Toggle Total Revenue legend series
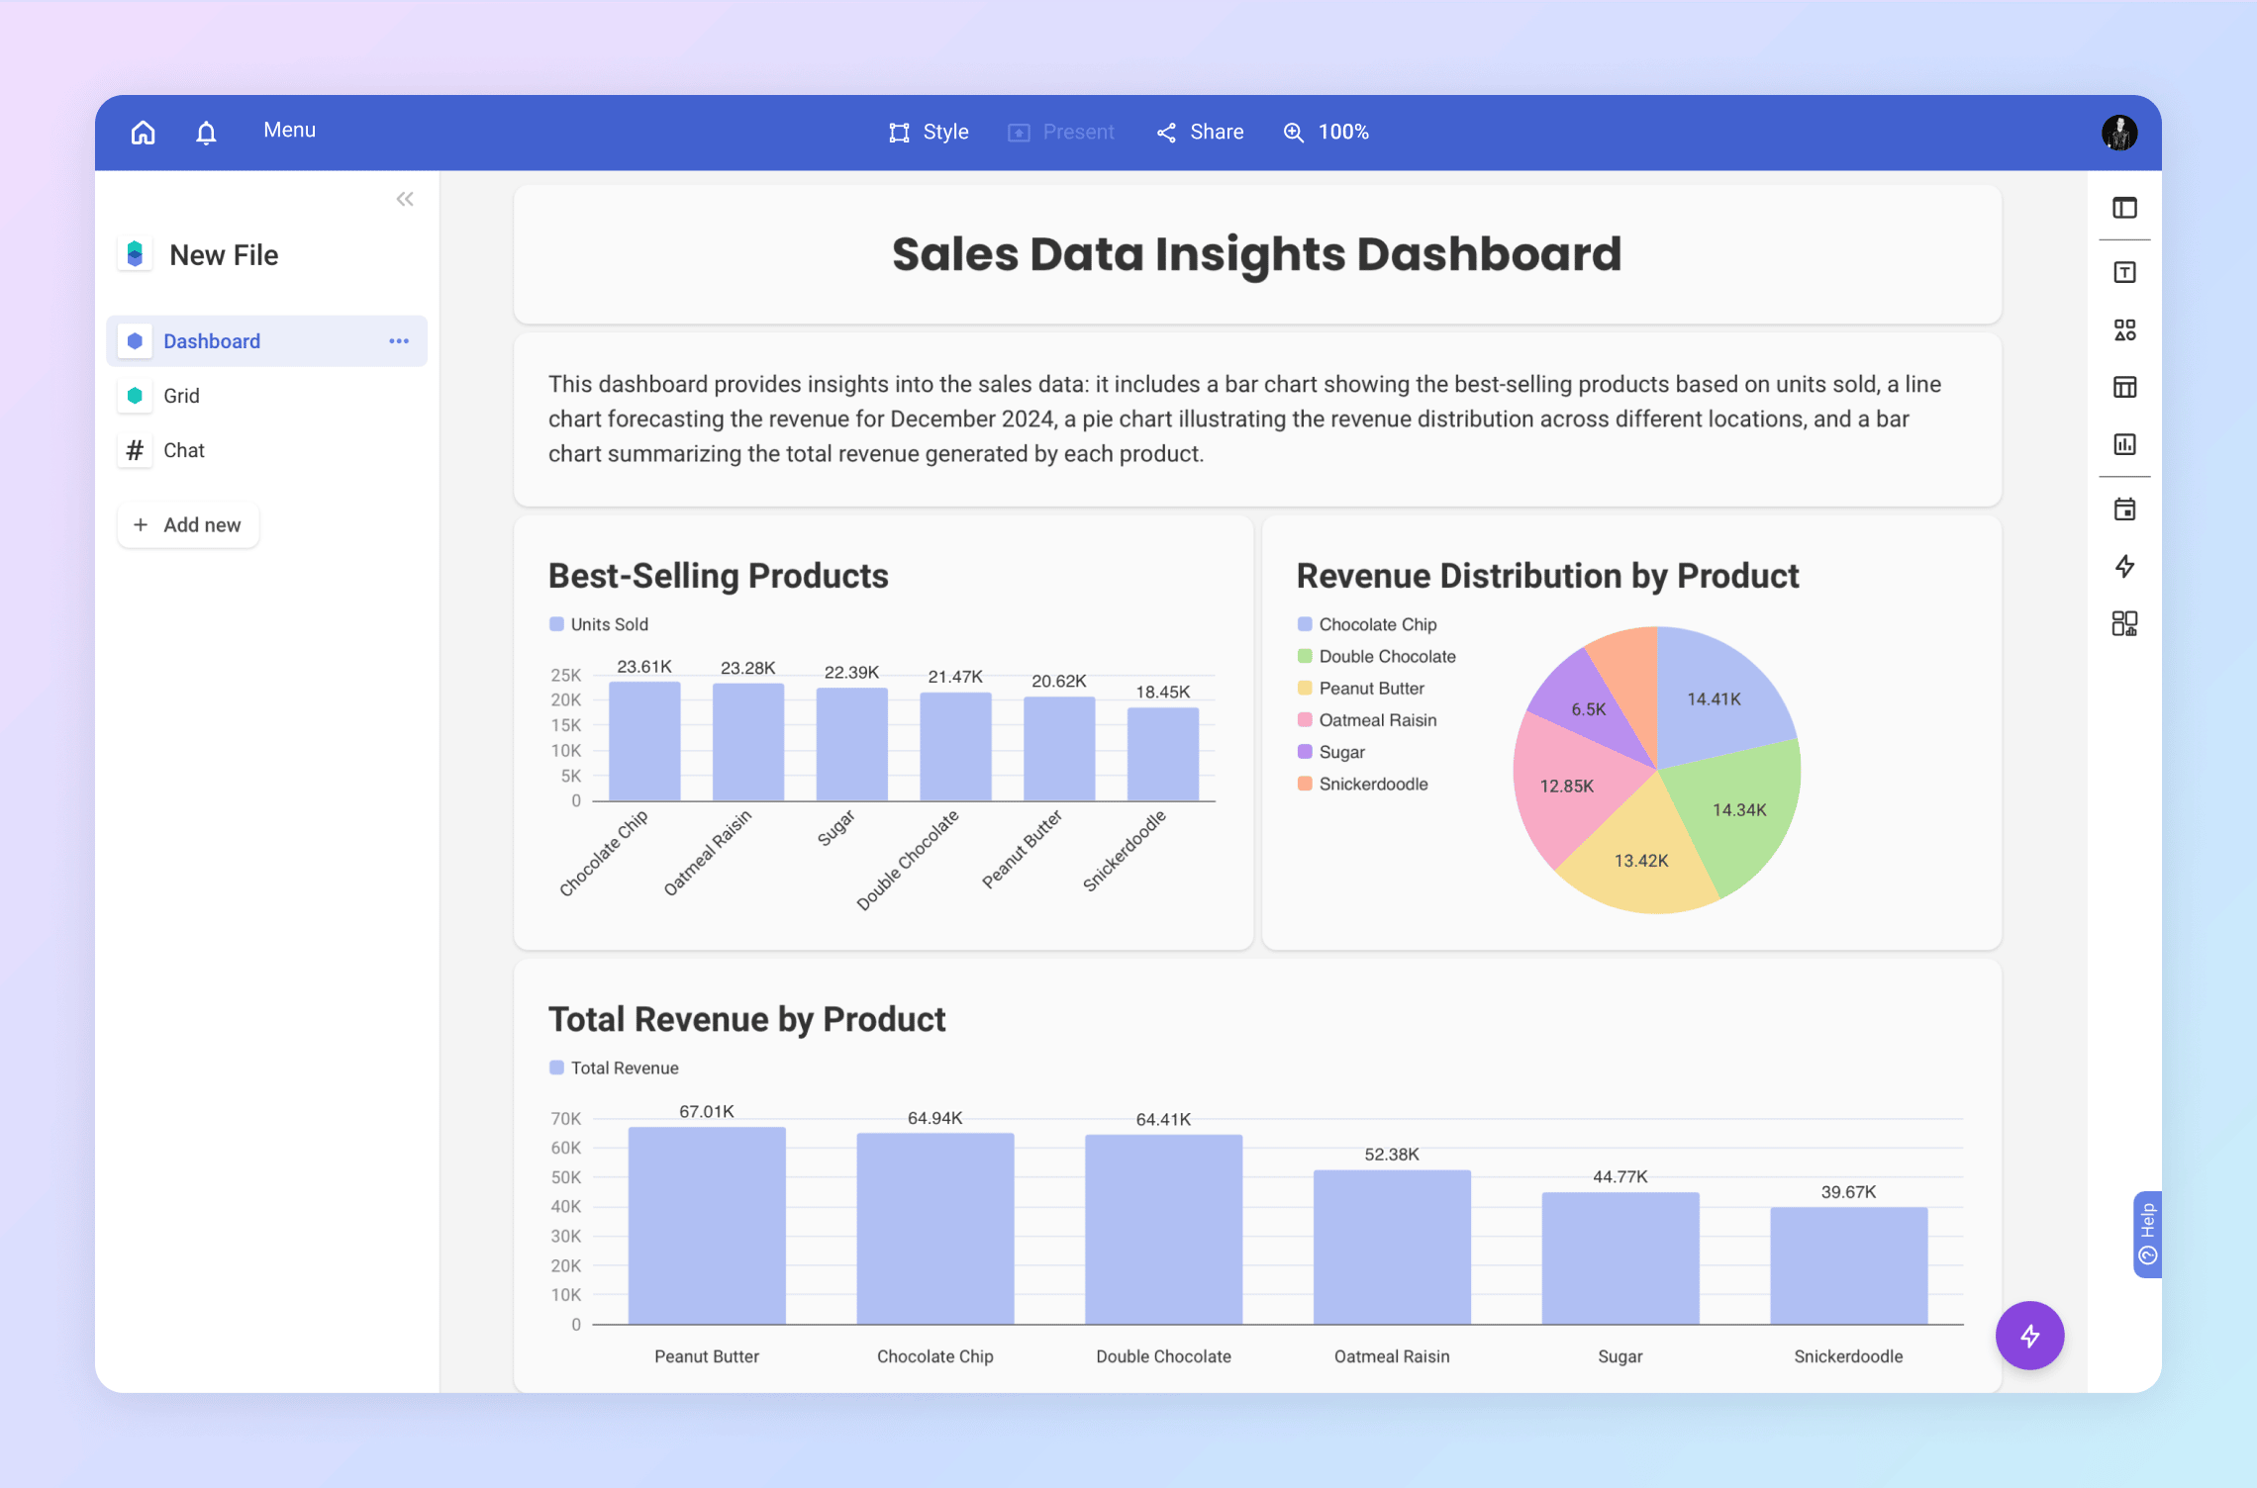The image size is (2257, 1488). (614, 1068)
